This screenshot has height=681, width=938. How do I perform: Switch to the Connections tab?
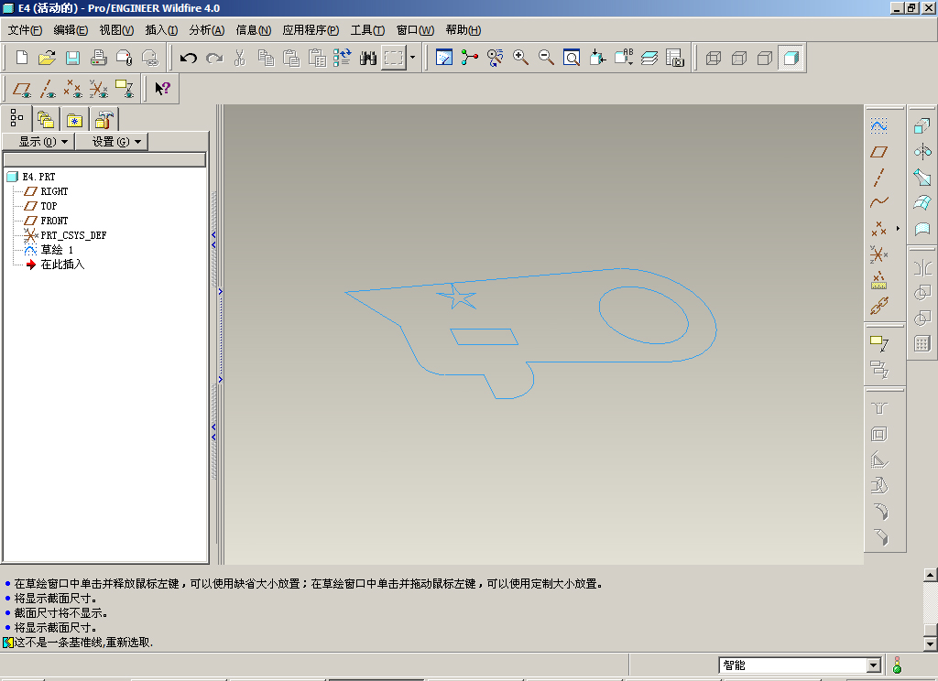point(104,119)
